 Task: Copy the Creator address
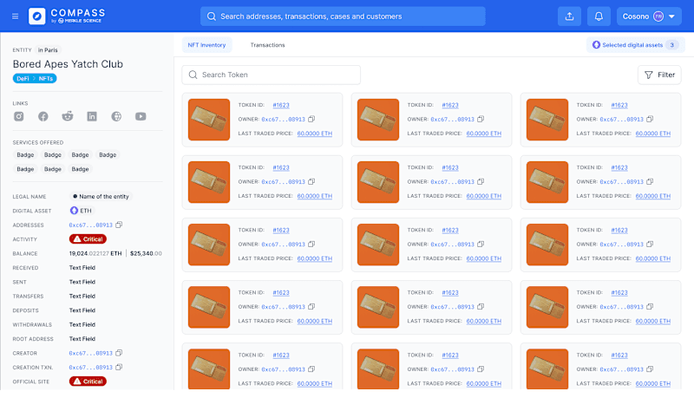[119, 353]
